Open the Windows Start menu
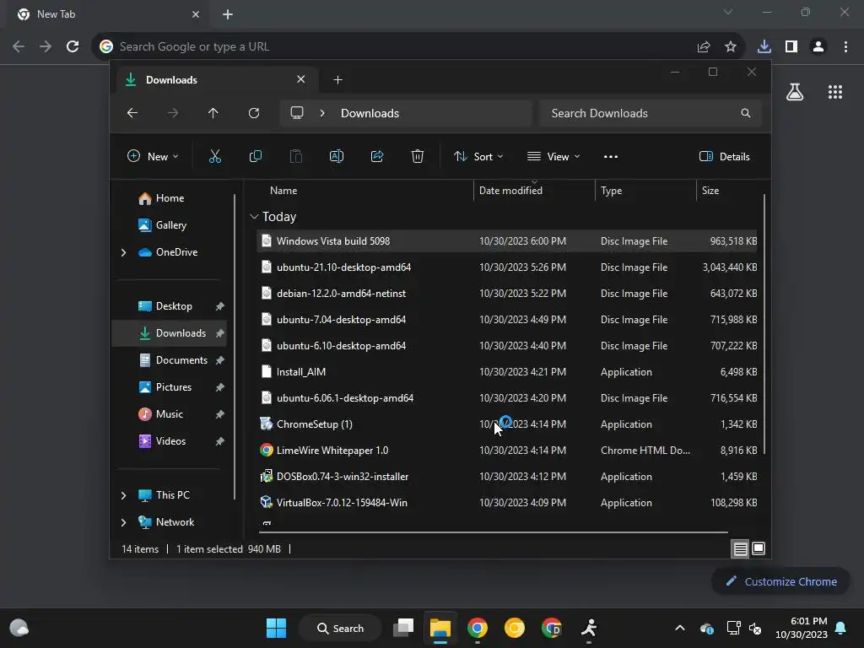Screen dimensions: 864x648 tap(276, 628)
